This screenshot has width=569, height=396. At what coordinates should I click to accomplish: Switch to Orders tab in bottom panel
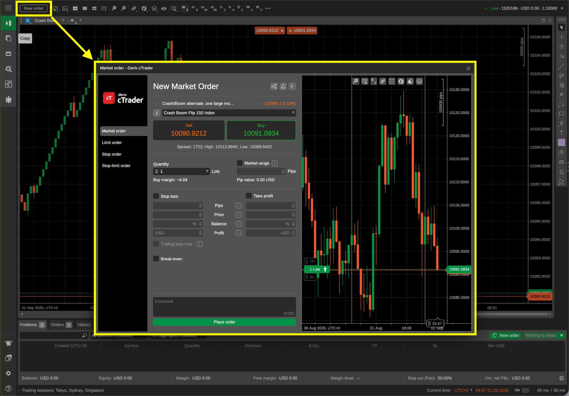[x=61, y=325]
